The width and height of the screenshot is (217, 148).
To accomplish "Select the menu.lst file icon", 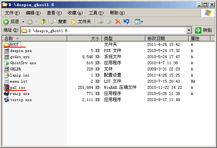I will click(x=7, y=81).
